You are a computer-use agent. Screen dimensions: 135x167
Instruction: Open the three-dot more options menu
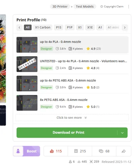tap(129, 6)
